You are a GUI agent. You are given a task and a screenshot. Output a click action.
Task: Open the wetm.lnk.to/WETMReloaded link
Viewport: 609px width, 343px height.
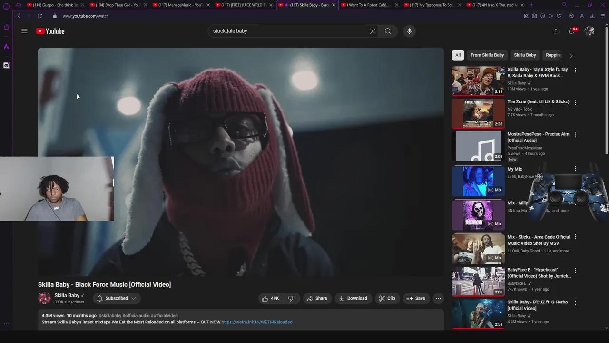click(257, 322)
